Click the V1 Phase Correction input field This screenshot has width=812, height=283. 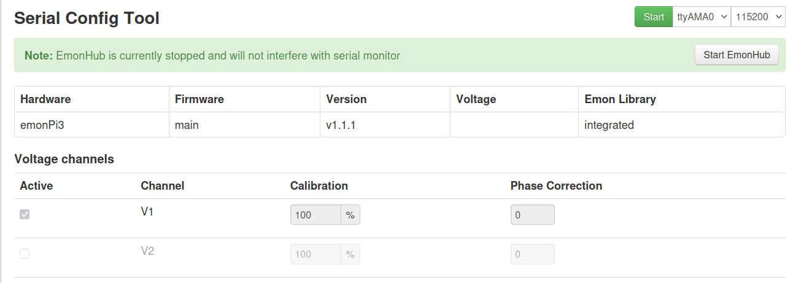pos(533,215)
